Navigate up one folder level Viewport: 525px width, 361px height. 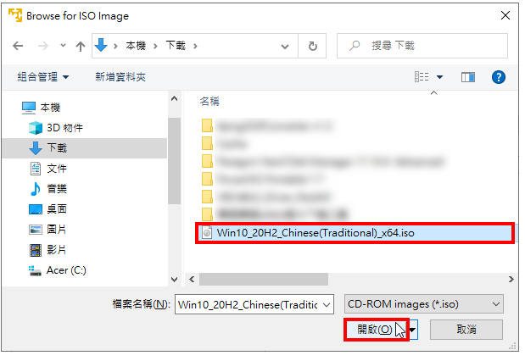pos(81,46)
